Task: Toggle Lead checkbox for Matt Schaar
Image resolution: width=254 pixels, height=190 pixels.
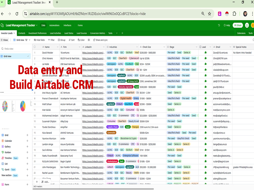Action: [x=205, y=104]
